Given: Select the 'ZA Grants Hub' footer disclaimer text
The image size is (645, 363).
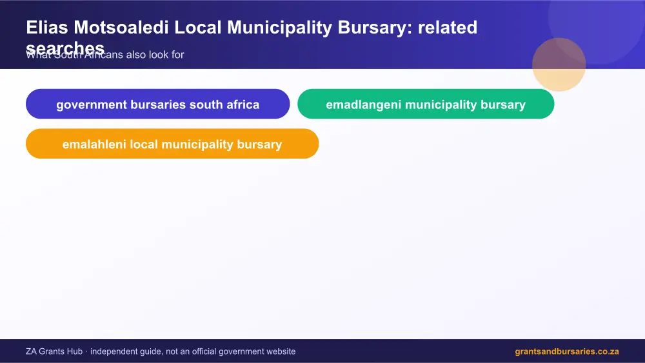Looking at the screenshot, I should [161, 351].
